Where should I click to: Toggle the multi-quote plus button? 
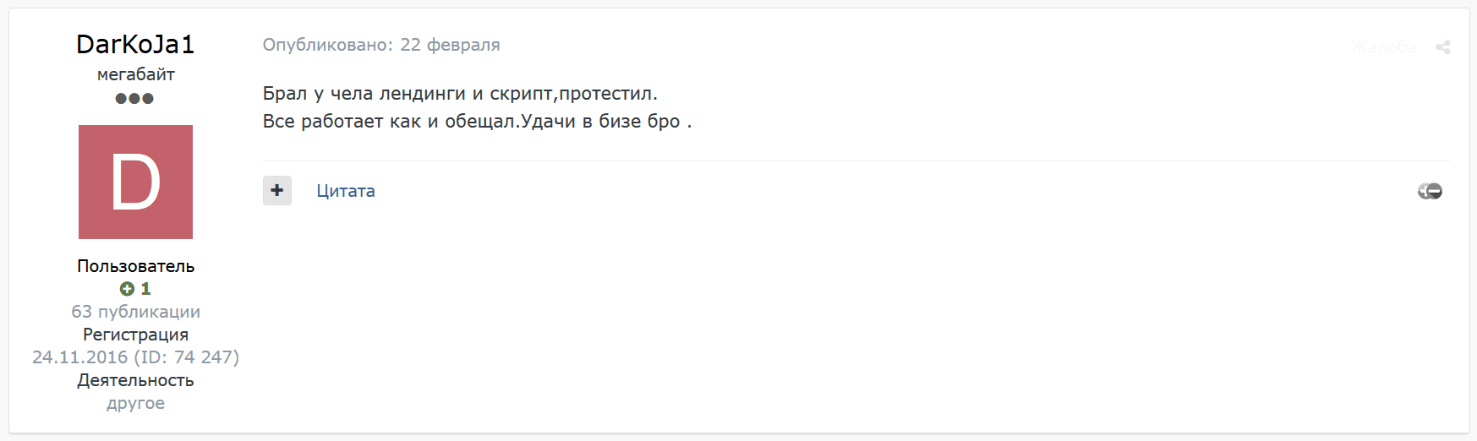(277, 191)
